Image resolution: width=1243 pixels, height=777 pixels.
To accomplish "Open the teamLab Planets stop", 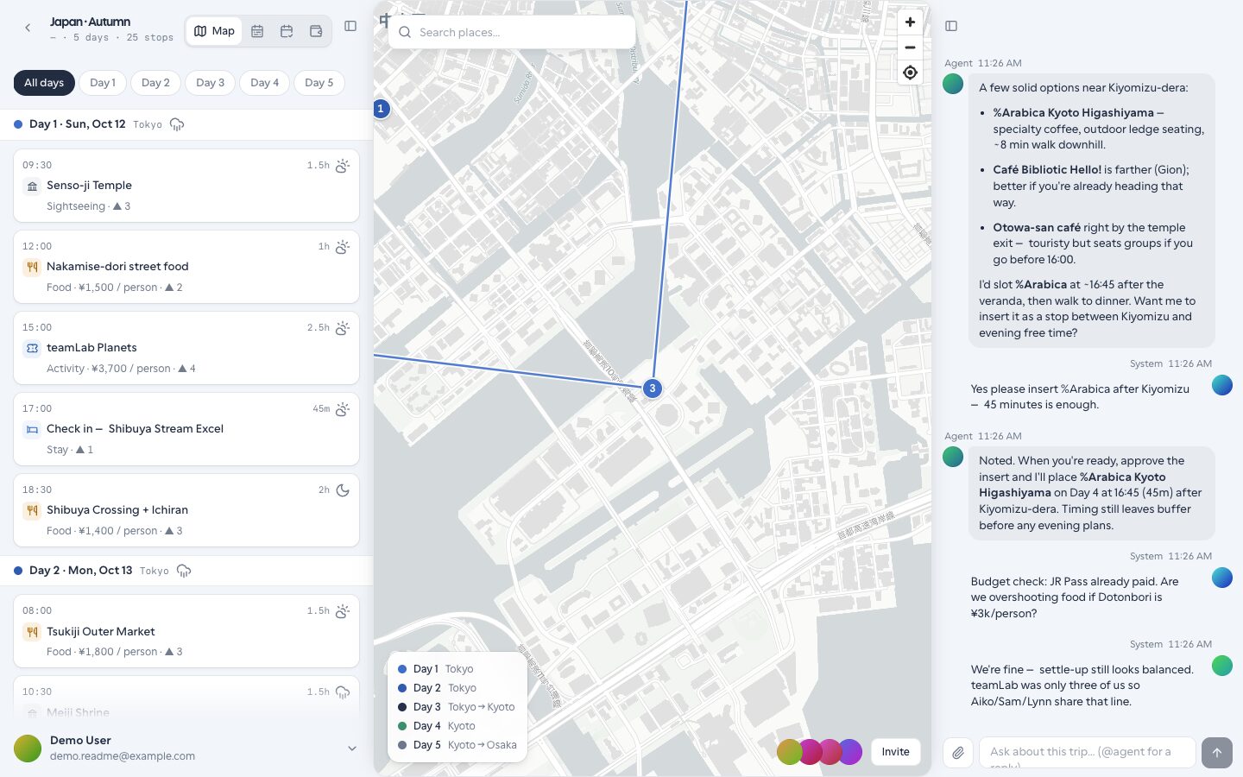I will pyautogui.click(x=186, y=348).
